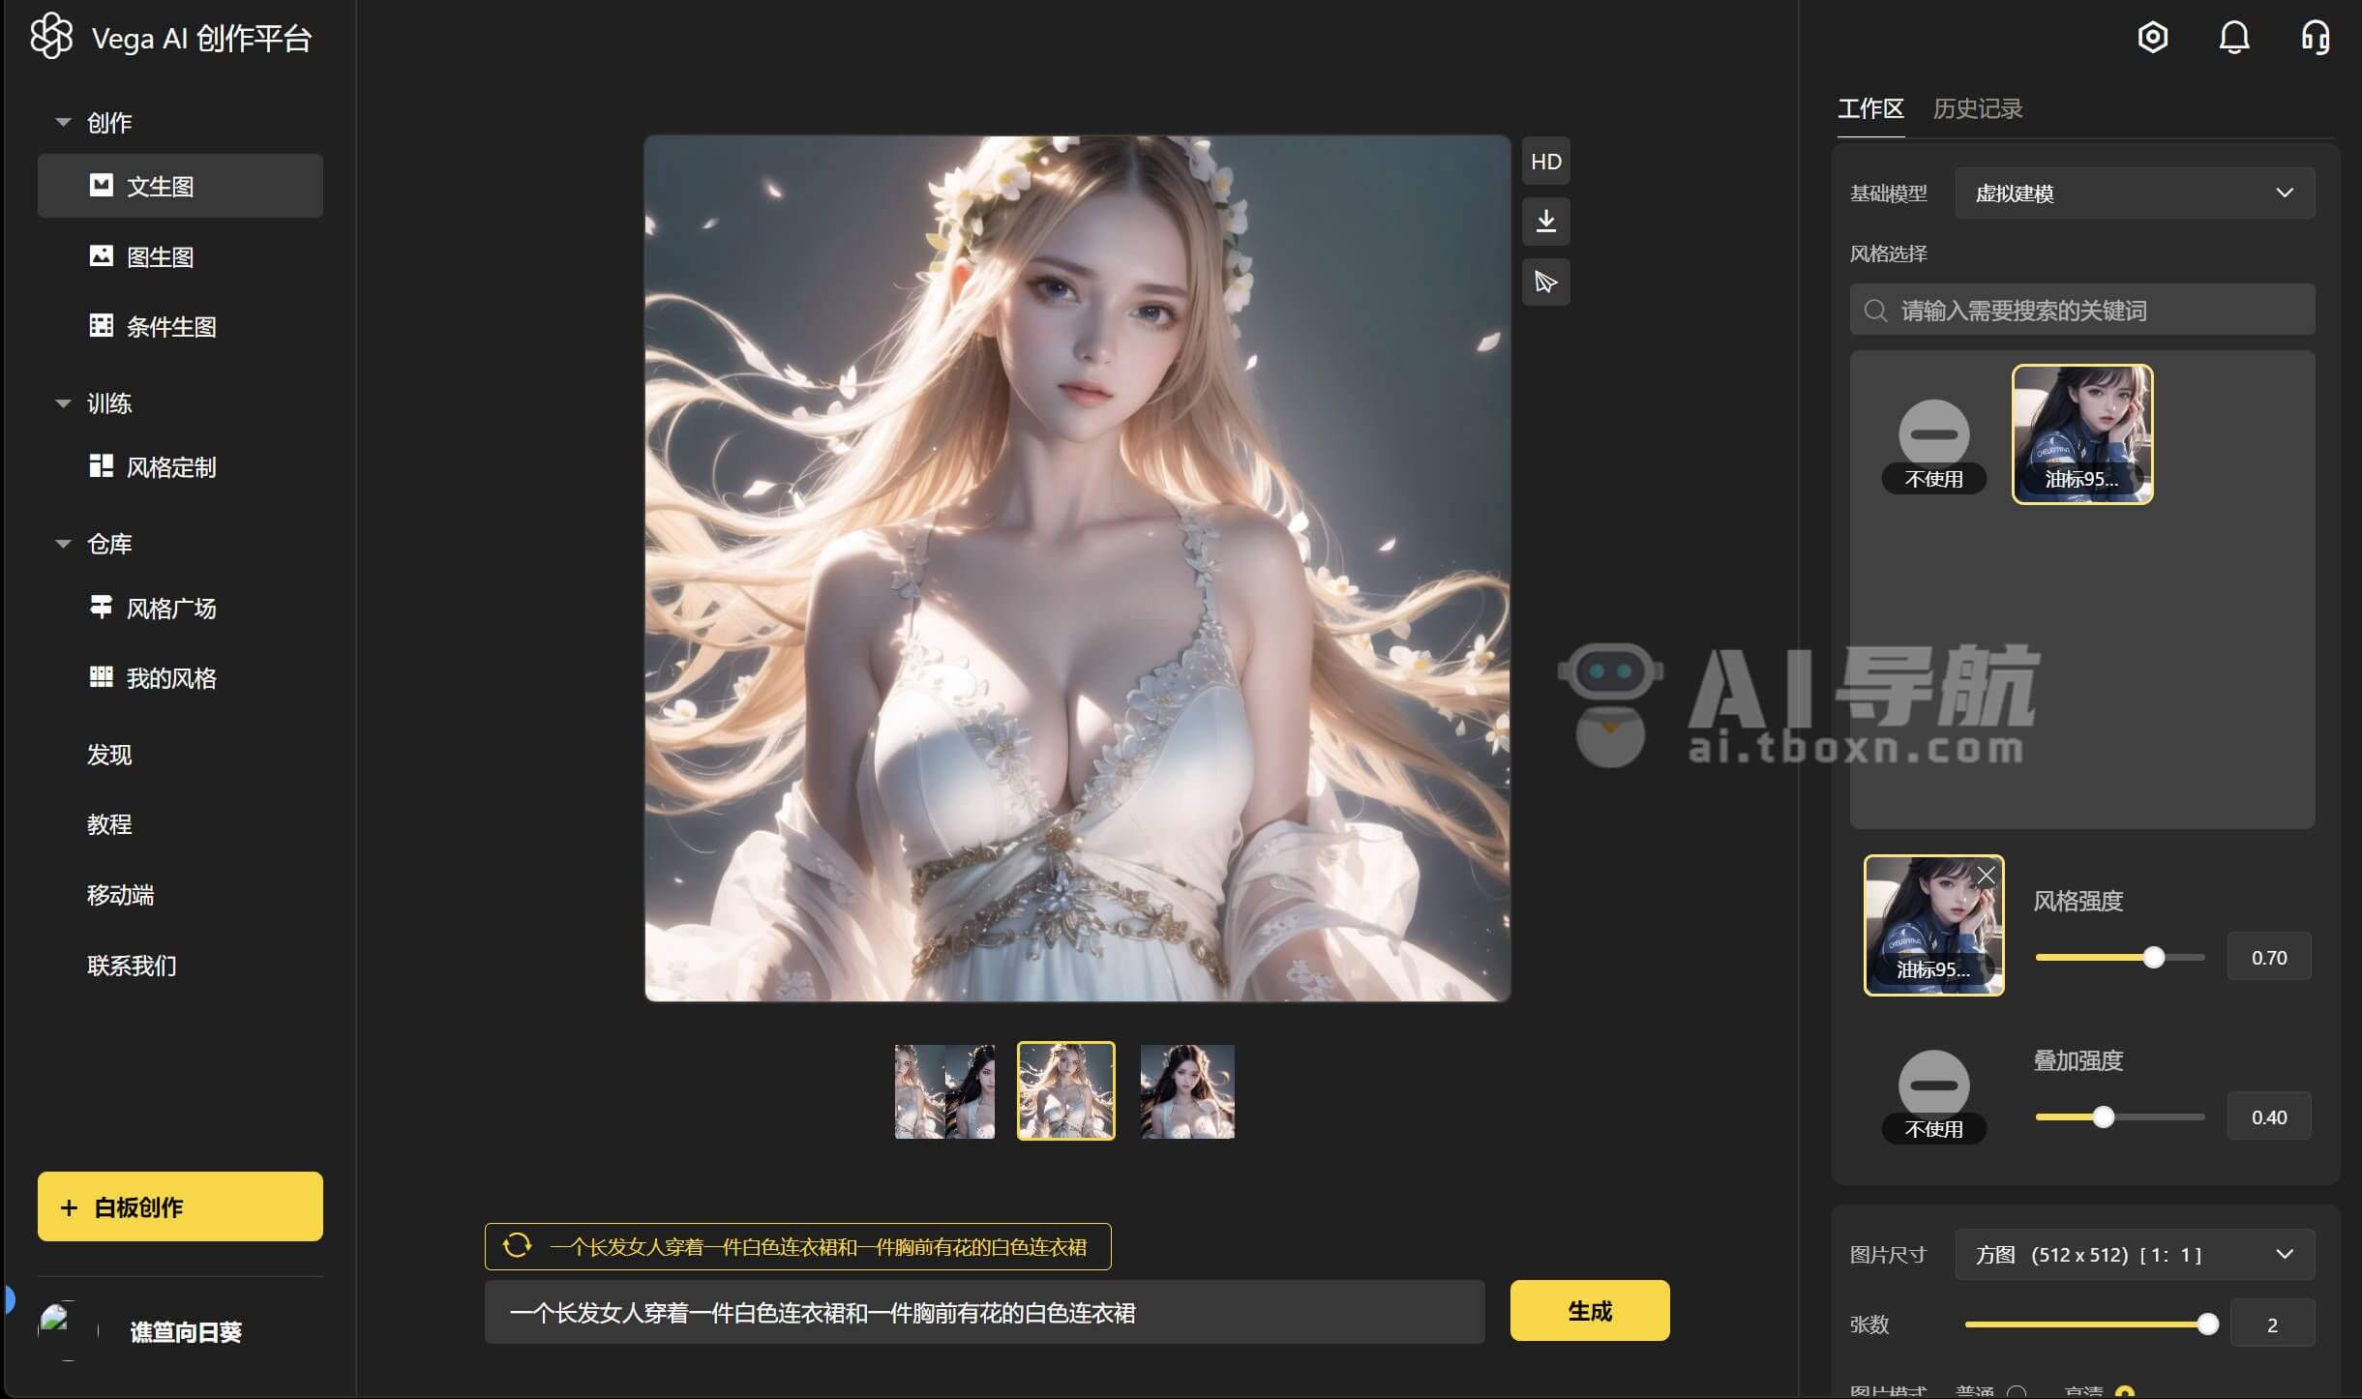Select 不使用 in style list
The width and height of the screenshot is (2362, 1399).
(1933, 445)
